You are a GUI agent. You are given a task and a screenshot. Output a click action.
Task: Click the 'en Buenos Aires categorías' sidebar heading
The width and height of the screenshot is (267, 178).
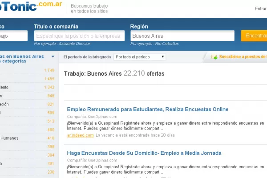coord(22,59)
